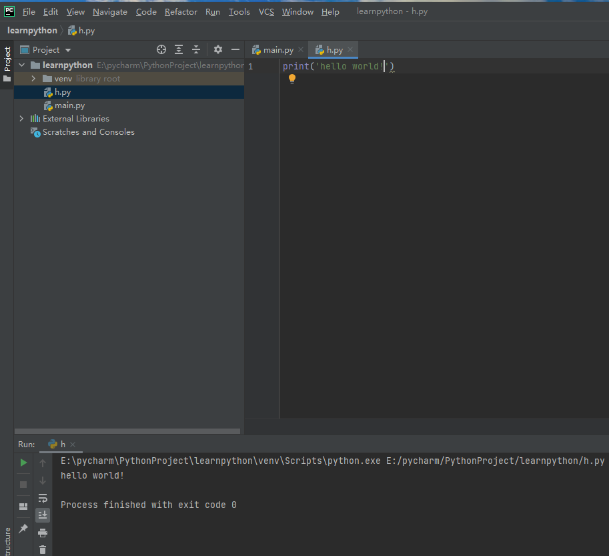The width and height of the screenshot is (609, 556).
Task: Close the h run tab
Action: tap(73, 445)
